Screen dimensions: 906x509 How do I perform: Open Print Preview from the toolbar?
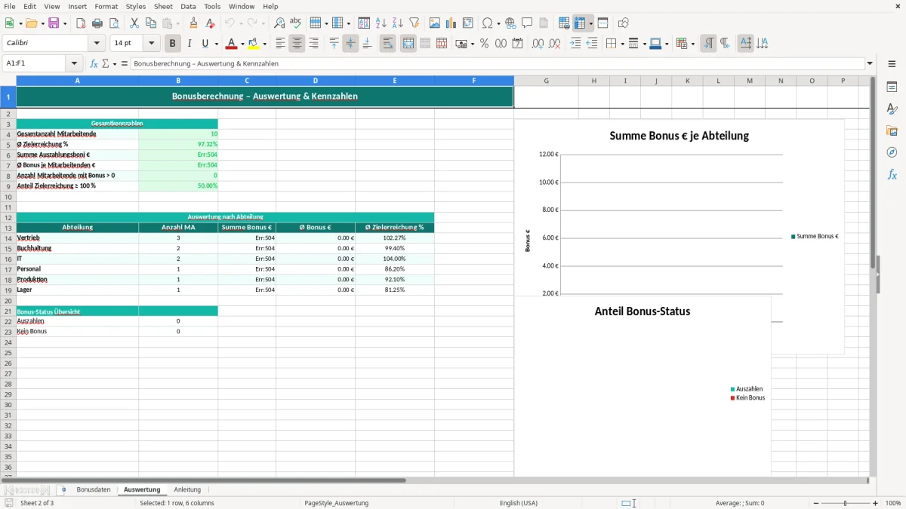114,23
